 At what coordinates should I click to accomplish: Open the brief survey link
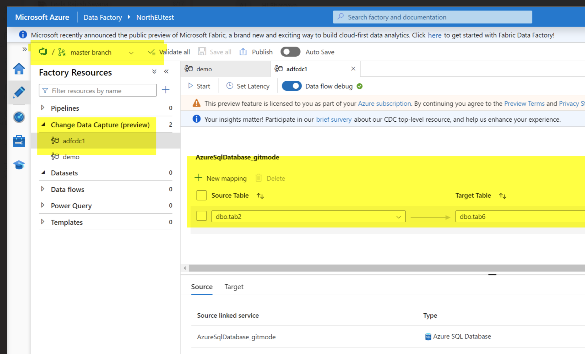[333, 119]
